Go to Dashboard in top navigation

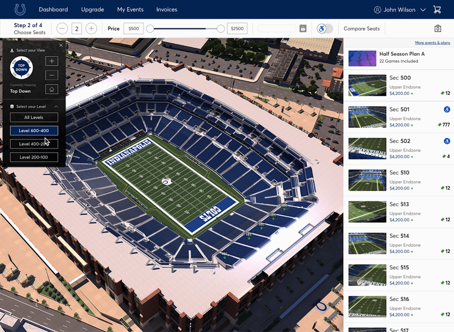[x=53, y=9]
